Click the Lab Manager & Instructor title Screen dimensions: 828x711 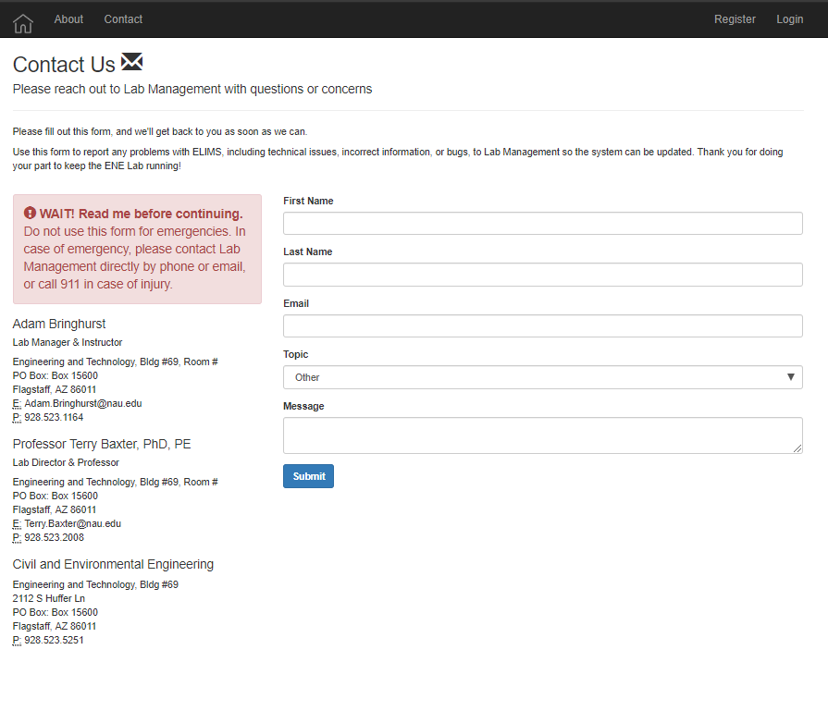click(68, 342)
